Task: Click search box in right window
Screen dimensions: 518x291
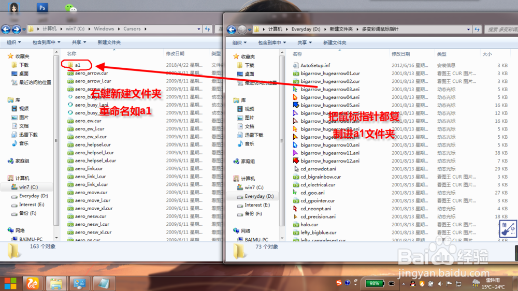Action: tap(502, 30)
